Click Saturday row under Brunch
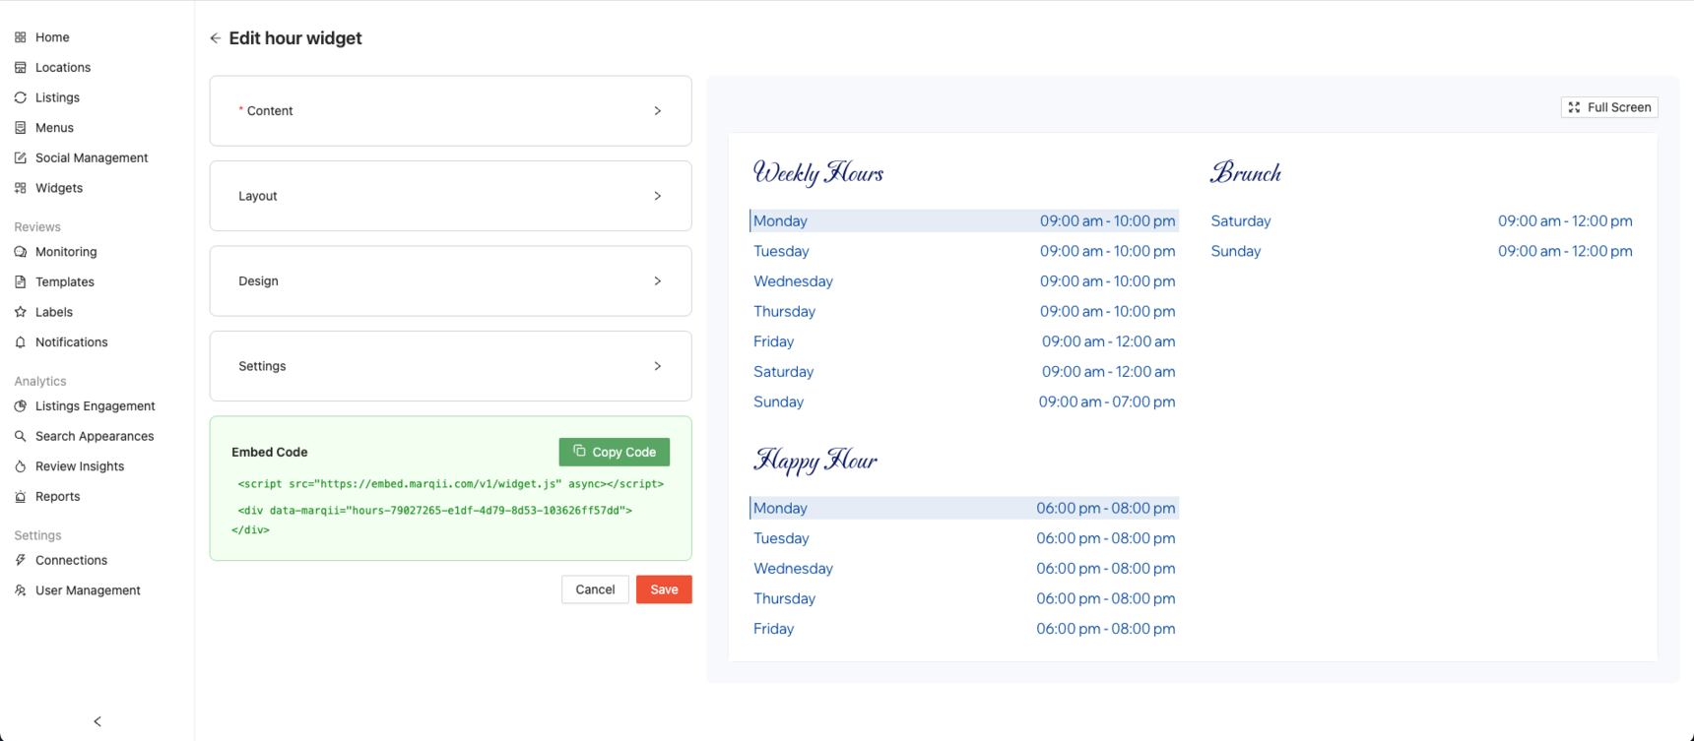 (1421, 221)
